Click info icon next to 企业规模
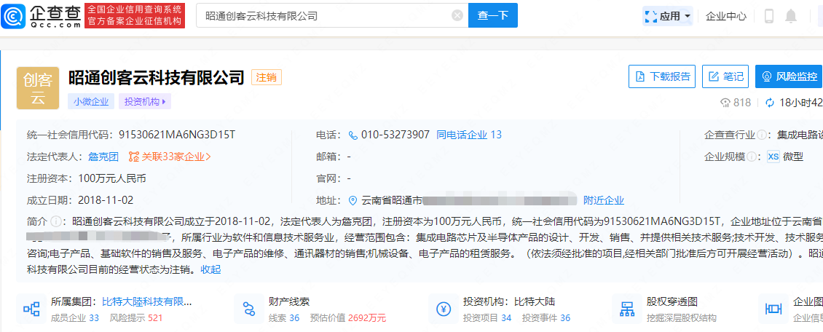 click(x=752, y=157)
